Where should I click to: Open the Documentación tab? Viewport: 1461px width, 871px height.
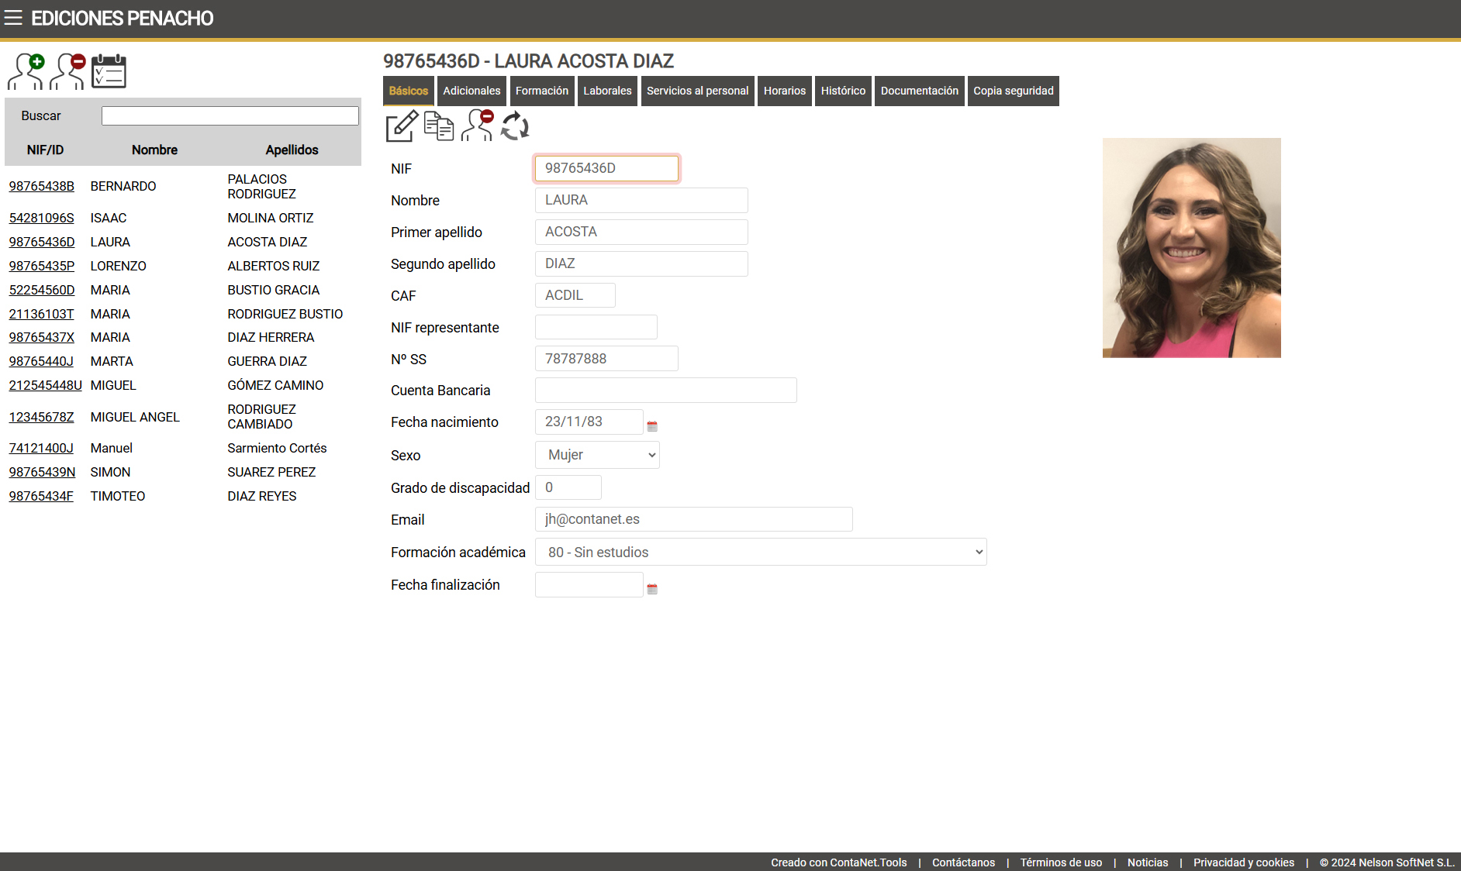click(x=920, y=91)
